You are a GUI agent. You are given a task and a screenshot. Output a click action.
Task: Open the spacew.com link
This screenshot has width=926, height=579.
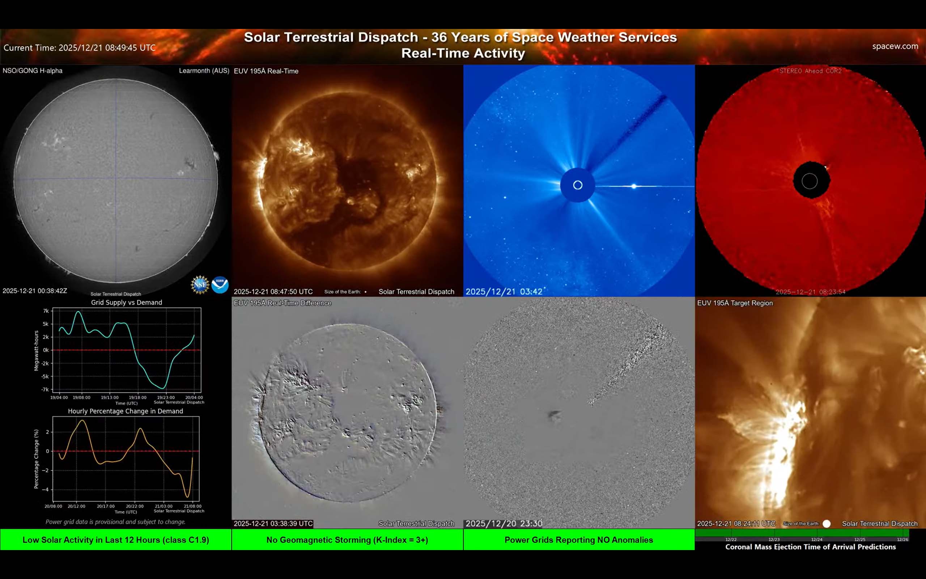coord(895,46)
